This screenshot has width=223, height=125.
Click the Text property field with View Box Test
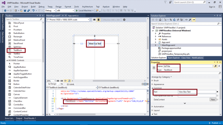click(197, 92)
